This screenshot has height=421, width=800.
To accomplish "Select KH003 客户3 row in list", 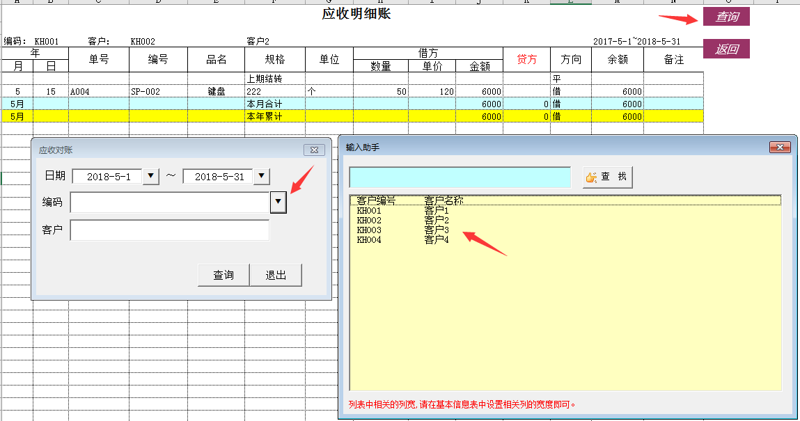I will [565, 230].
